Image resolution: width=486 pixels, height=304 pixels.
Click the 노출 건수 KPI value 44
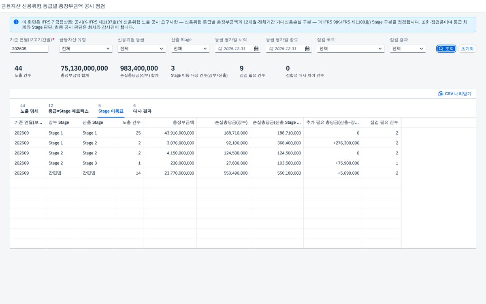(18, 68)
